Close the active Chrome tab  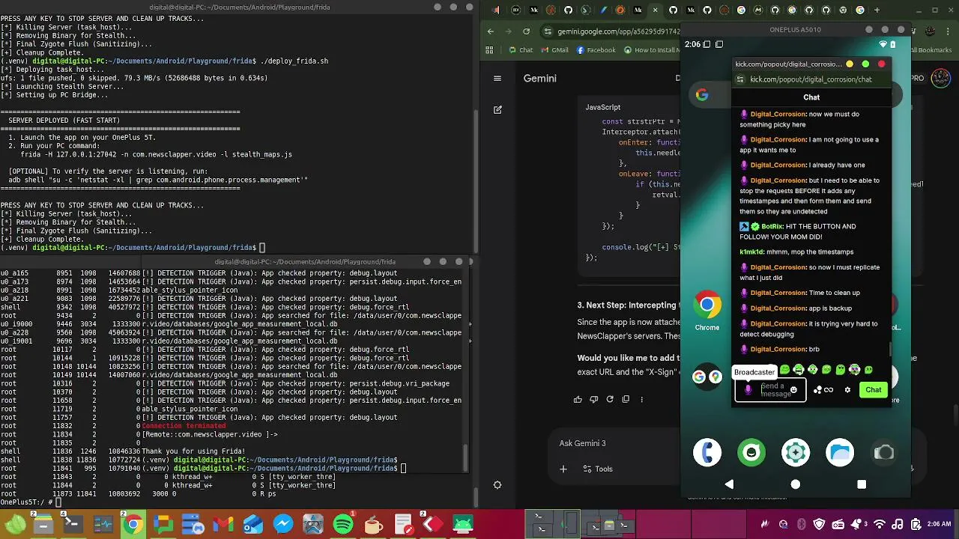pos(656,10)
